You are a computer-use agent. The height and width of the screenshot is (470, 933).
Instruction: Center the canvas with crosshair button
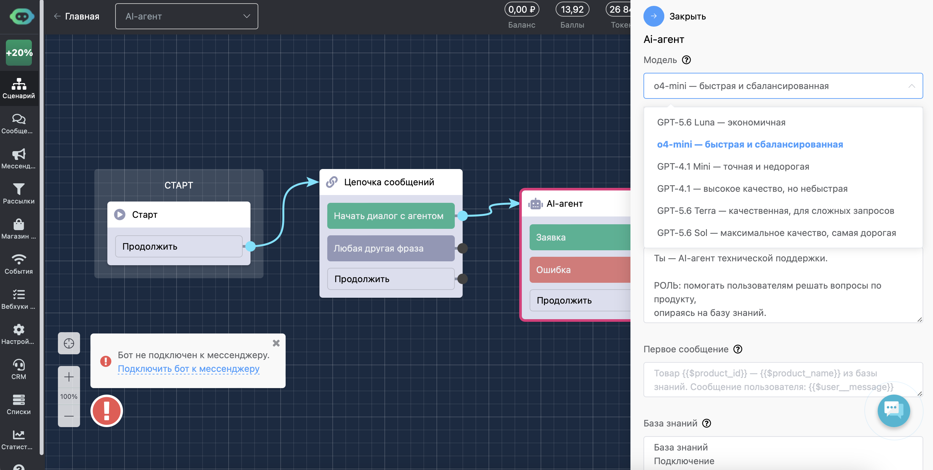69,343
